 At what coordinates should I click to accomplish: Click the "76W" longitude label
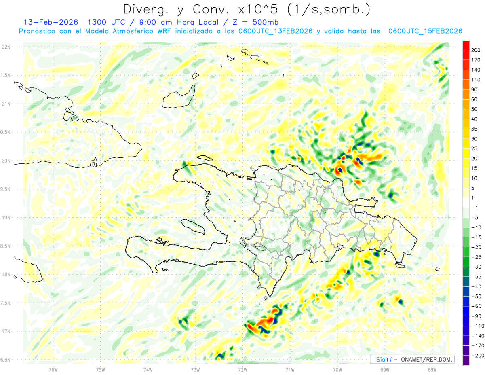pos(53,369)
